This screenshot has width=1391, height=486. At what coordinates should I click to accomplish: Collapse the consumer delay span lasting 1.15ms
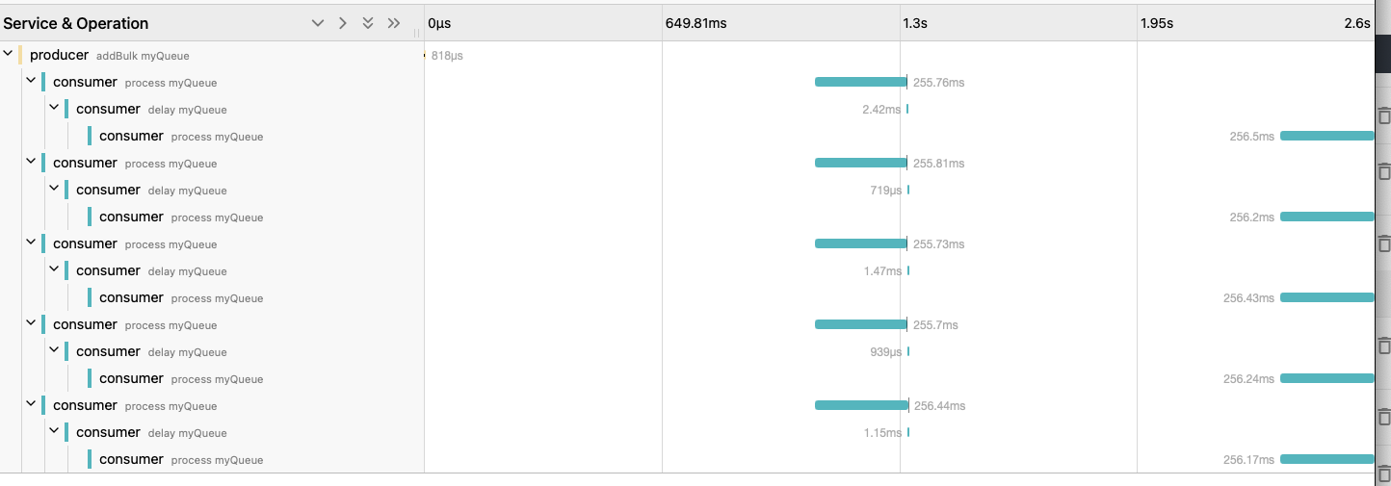tap(54, 432)
